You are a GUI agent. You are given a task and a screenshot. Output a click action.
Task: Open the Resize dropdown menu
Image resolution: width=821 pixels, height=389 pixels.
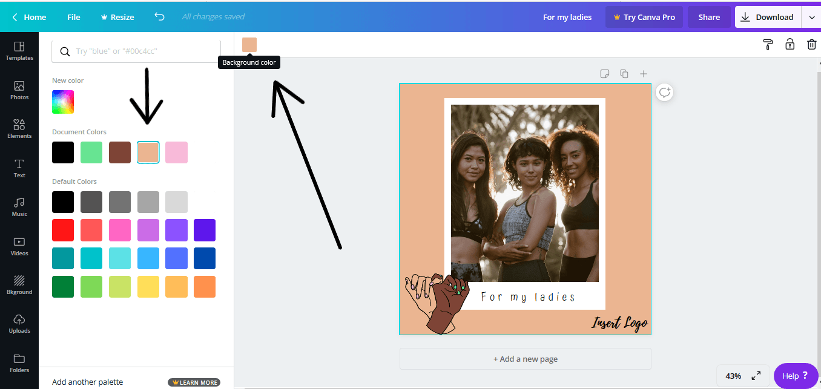(117, 17)
